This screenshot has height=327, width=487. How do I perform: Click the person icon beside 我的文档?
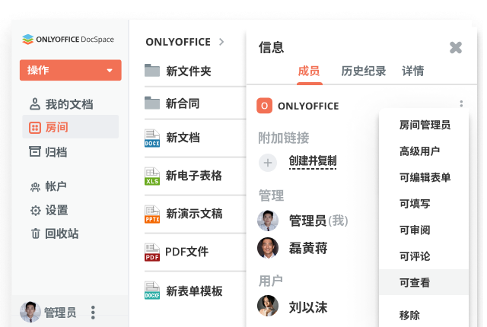pyautogui.click(x=35, y=104)
